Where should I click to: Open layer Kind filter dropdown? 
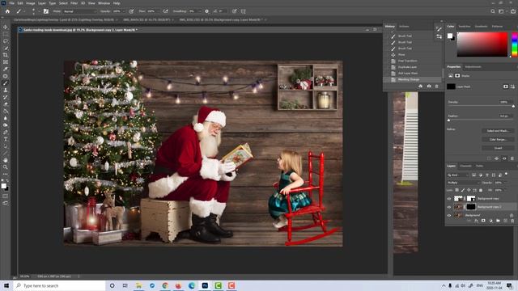[x=458, y=175]
